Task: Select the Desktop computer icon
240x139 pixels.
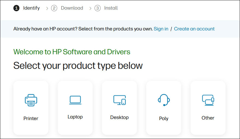Action: click(x=119, y=100)
